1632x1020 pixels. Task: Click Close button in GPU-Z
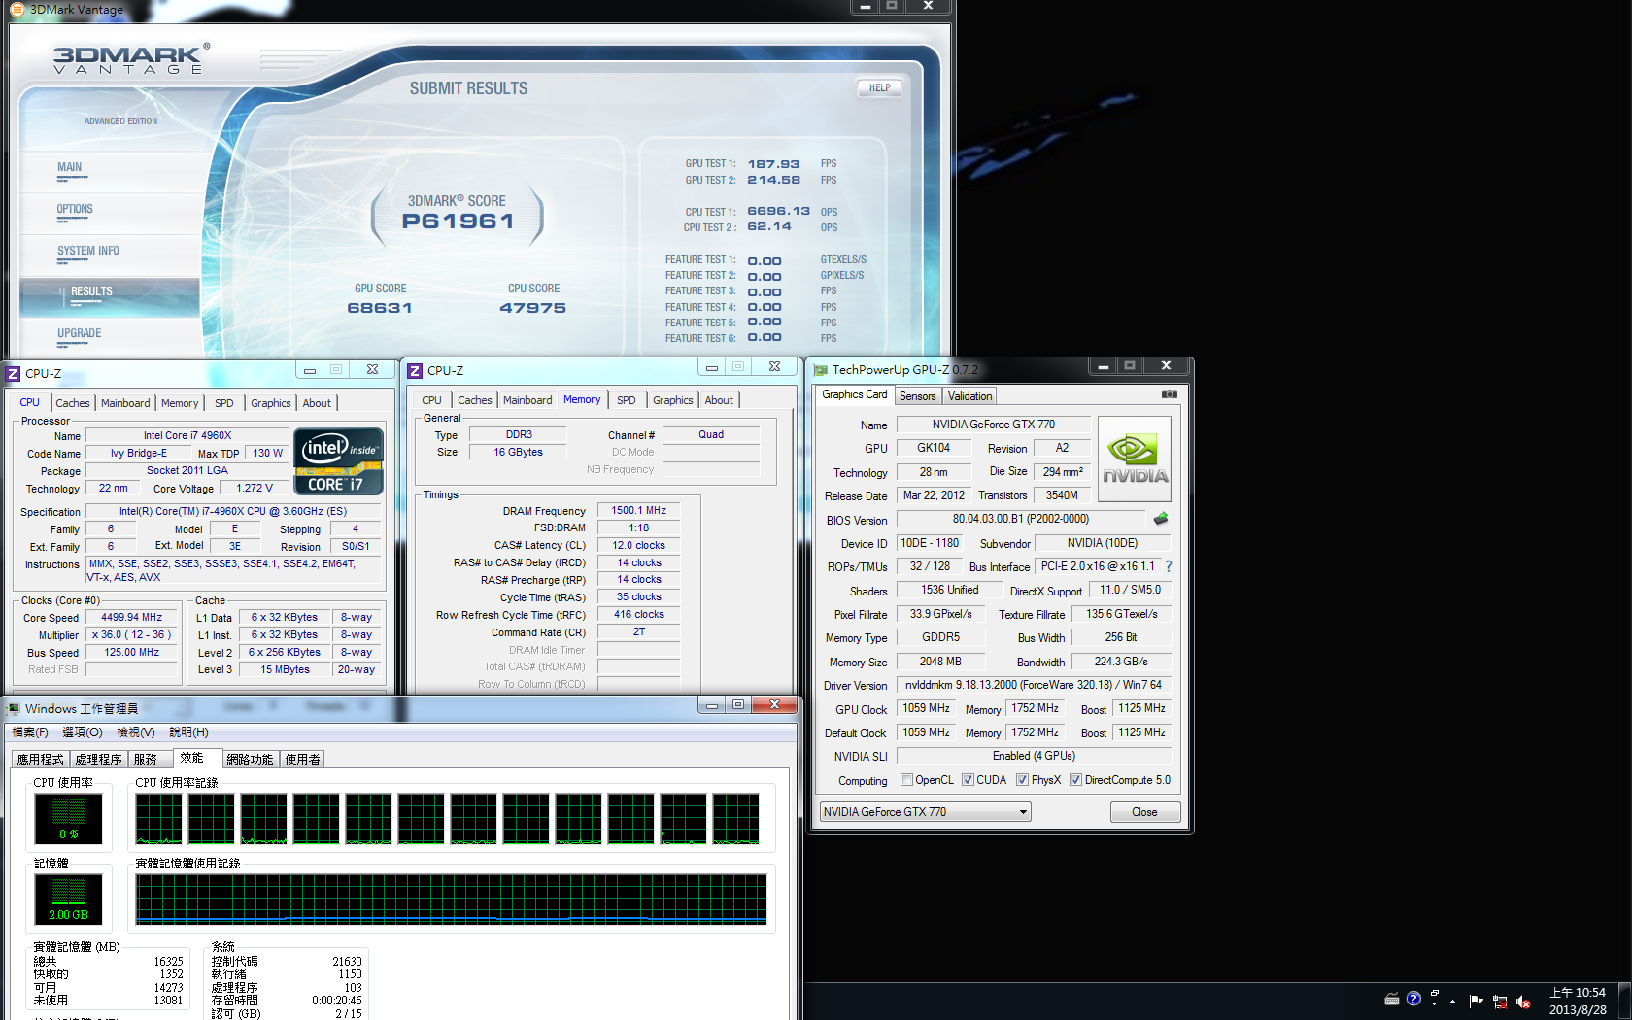point(1144,812)
